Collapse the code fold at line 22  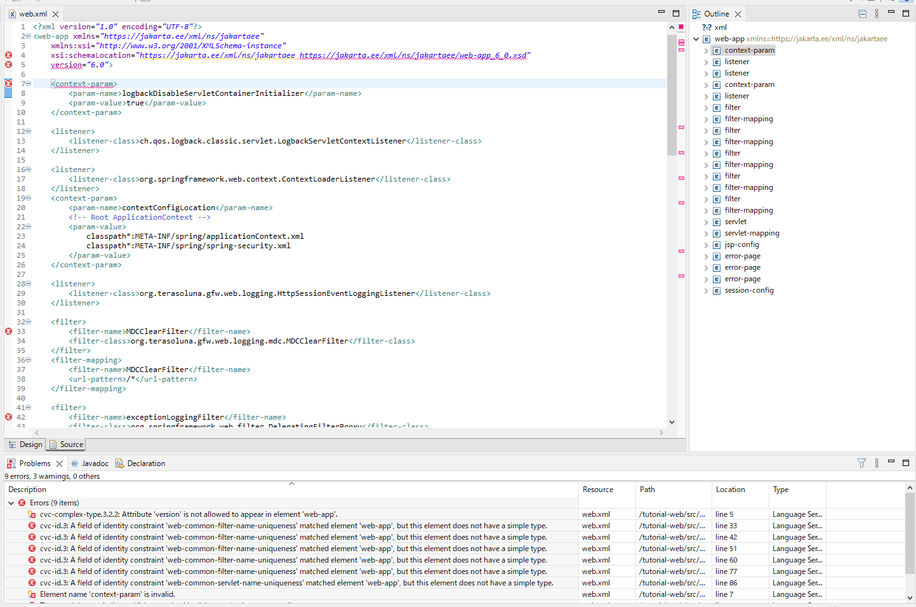point(28,227)
